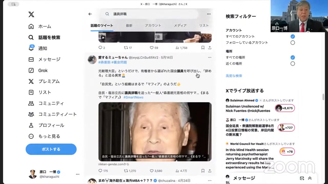Open #SmartNews hashtag link
Screen dimensions: 328x184
click(x=134, y=97)
